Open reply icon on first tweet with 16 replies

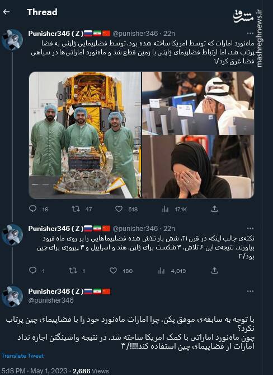(x=32, y=209)
